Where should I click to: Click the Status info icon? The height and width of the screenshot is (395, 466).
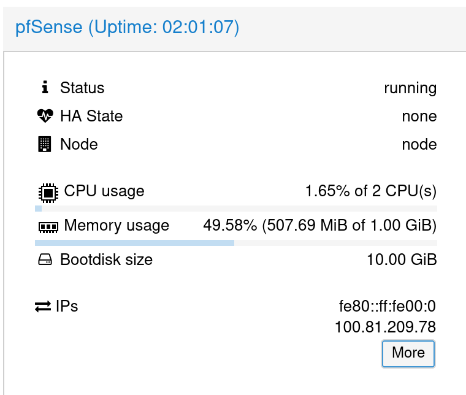point(45,88)
